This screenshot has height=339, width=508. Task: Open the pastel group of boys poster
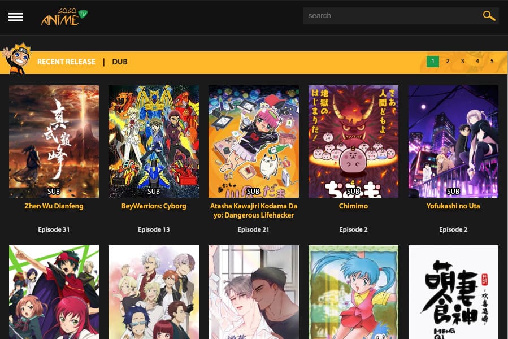[154, 292]
